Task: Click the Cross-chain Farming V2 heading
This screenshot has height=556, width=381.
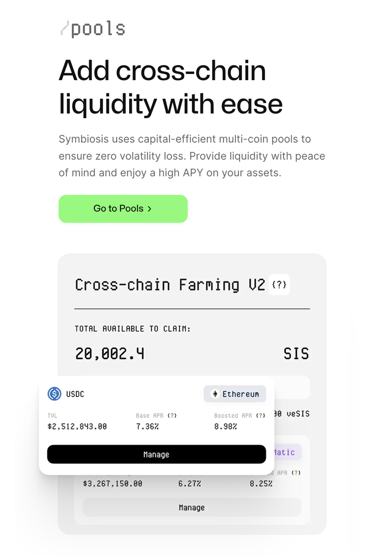Action: [x=170, y=285]
